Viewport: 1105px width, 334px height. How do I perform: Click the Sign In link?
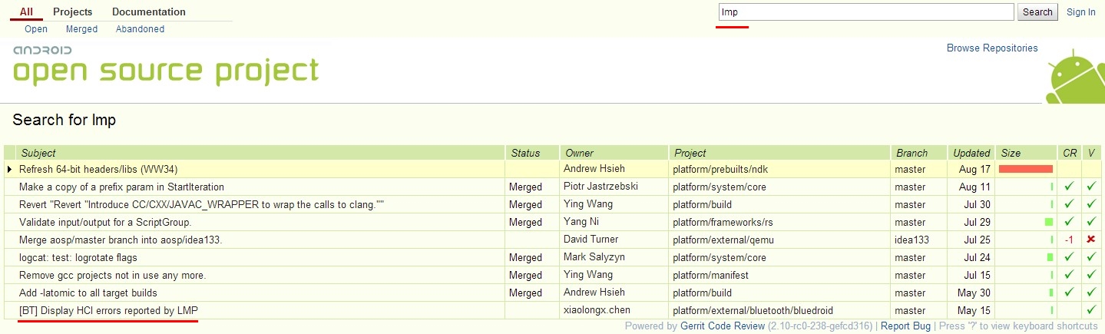tap(1081, 12)
